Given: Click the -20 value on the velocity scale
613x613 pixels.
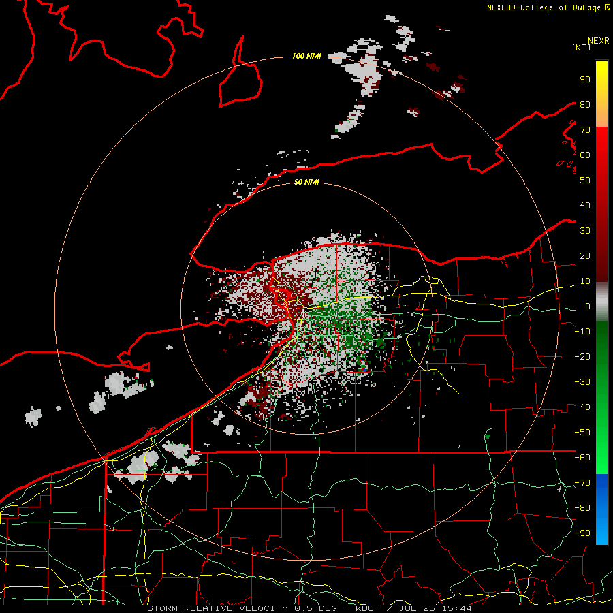Looking at the screenshot, I should [x=582, y=357].
